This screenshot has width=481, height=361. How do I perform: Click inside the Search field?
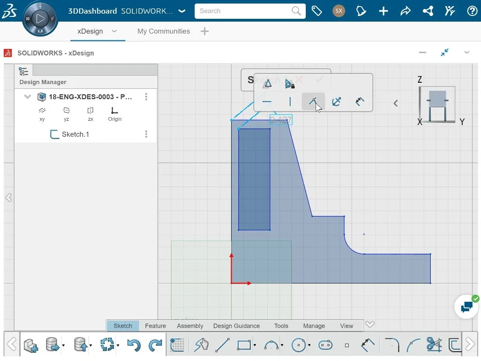point(244,10)
